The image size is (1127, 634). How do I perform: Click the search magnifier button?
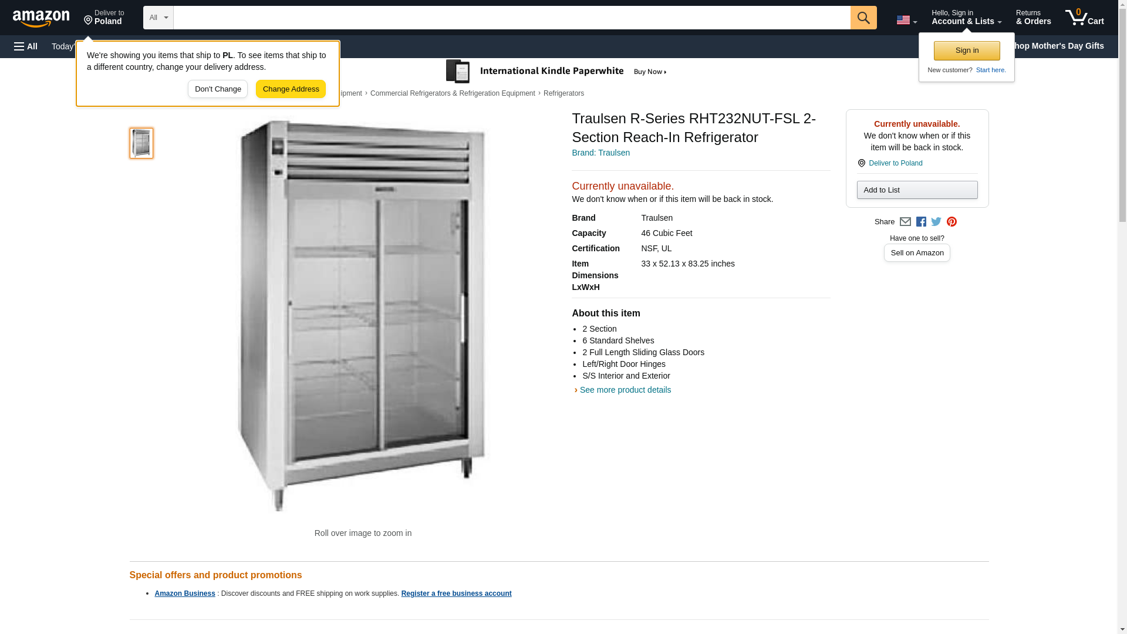(x=863, y=18)
